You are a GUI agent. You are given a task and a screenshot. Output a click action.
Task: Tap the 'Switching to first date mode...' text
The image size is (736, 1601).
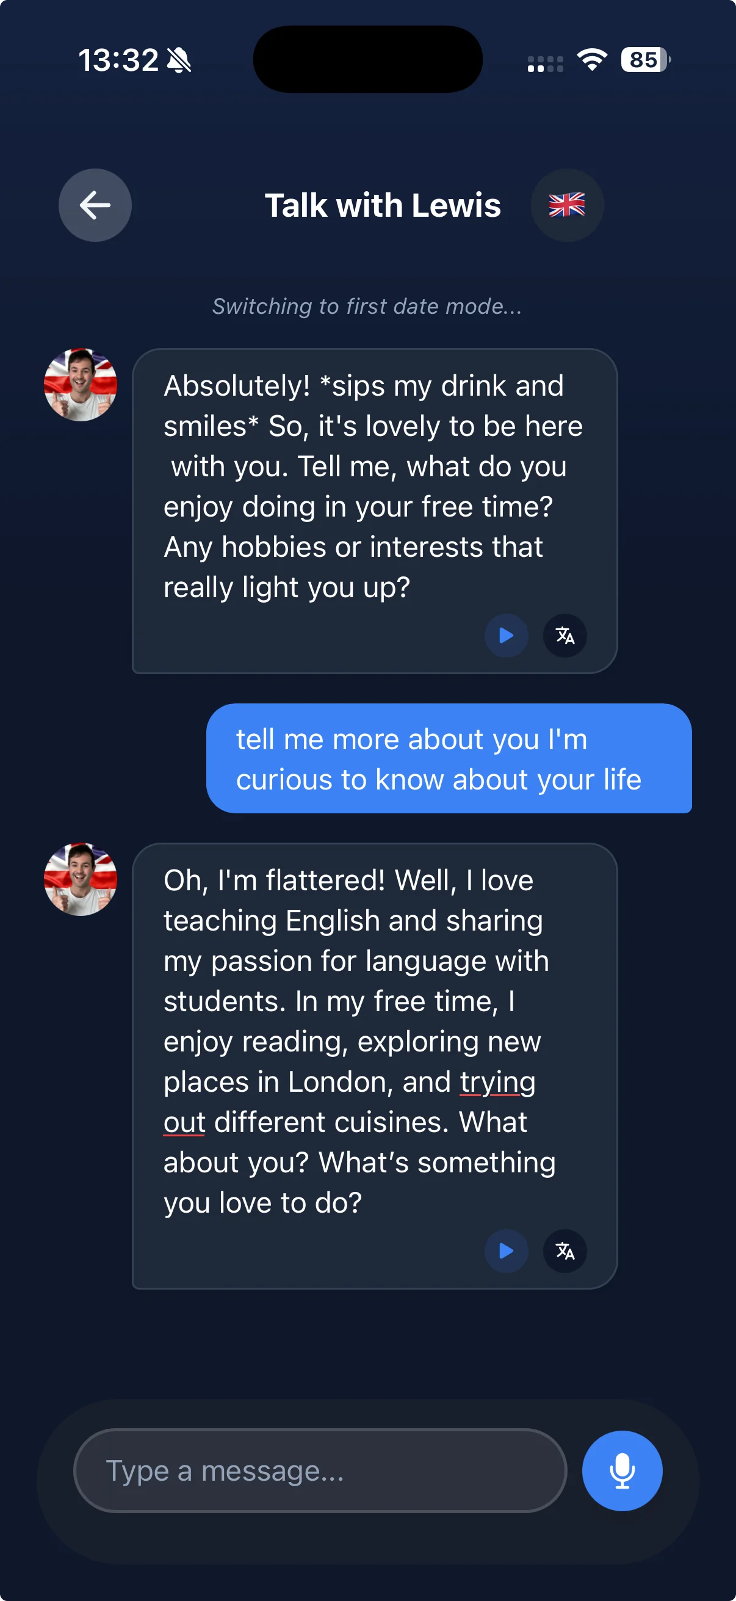pos(367,307)
